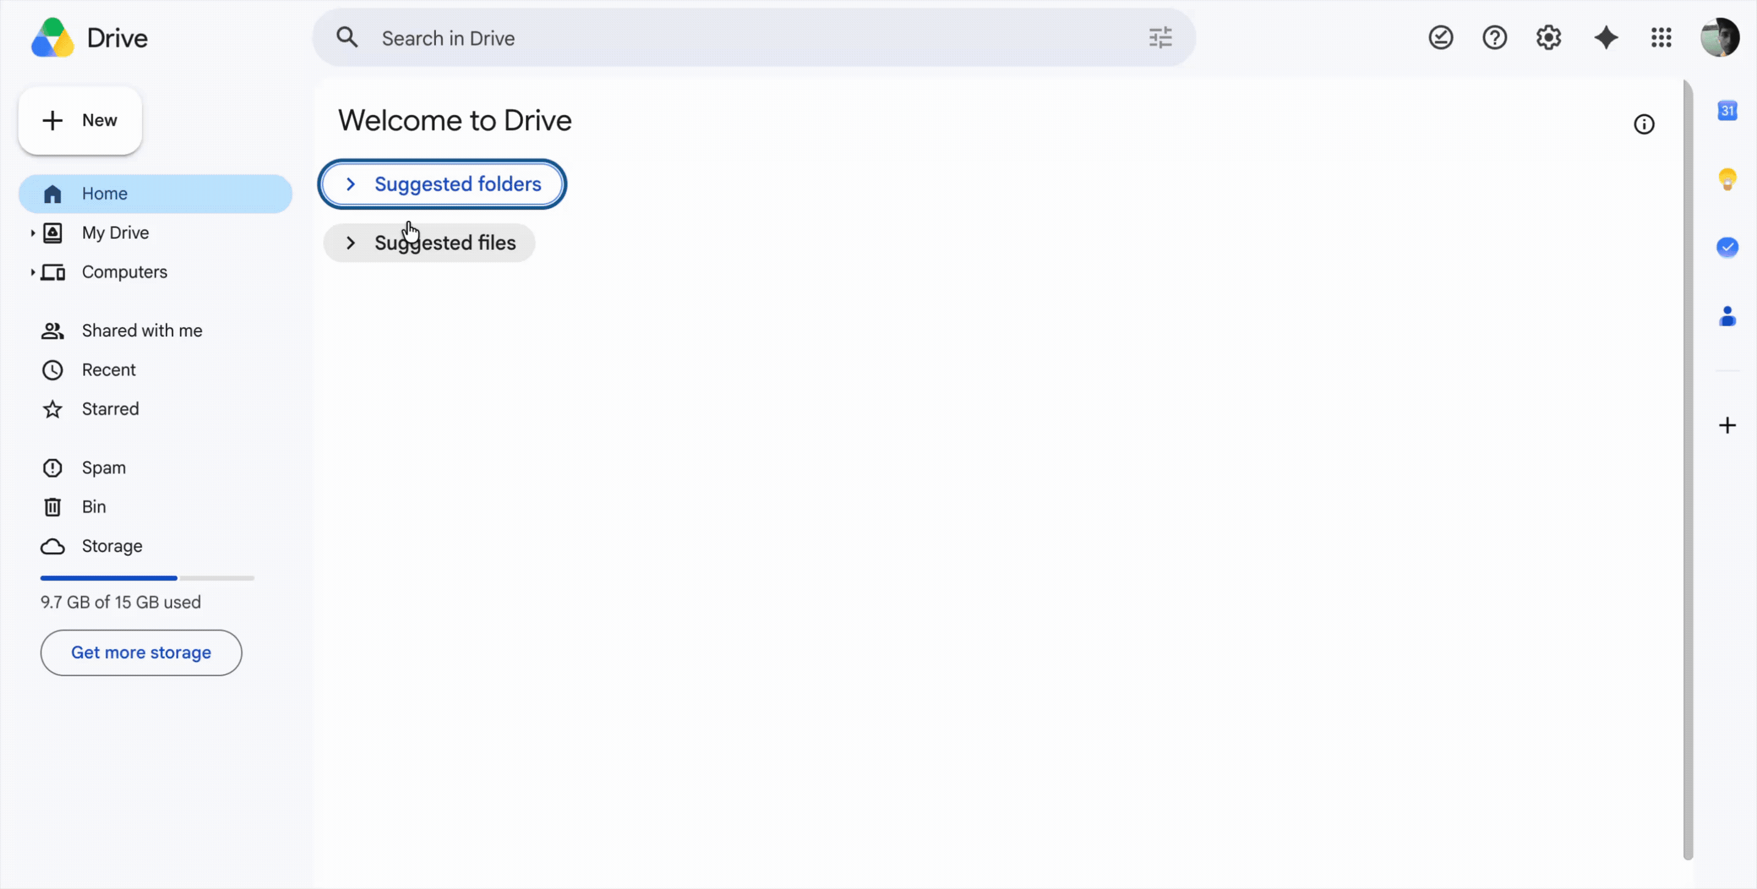Viewport: 1757px width, 889px height.
Task: Open Storage overview
Action: (x=111, y=546)
